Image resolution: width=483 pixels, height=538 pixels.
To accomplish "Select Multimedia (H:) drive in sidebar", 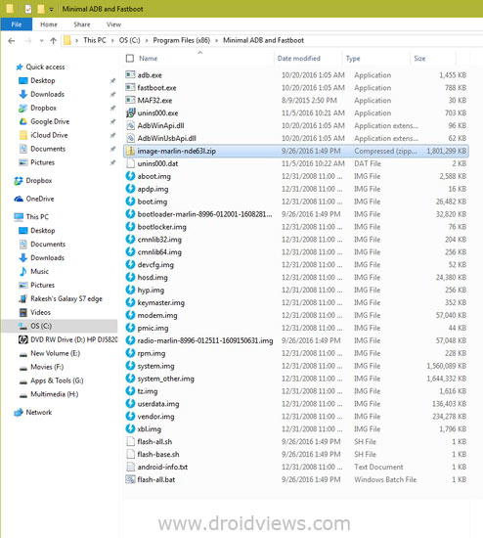I will click(55, 394).
